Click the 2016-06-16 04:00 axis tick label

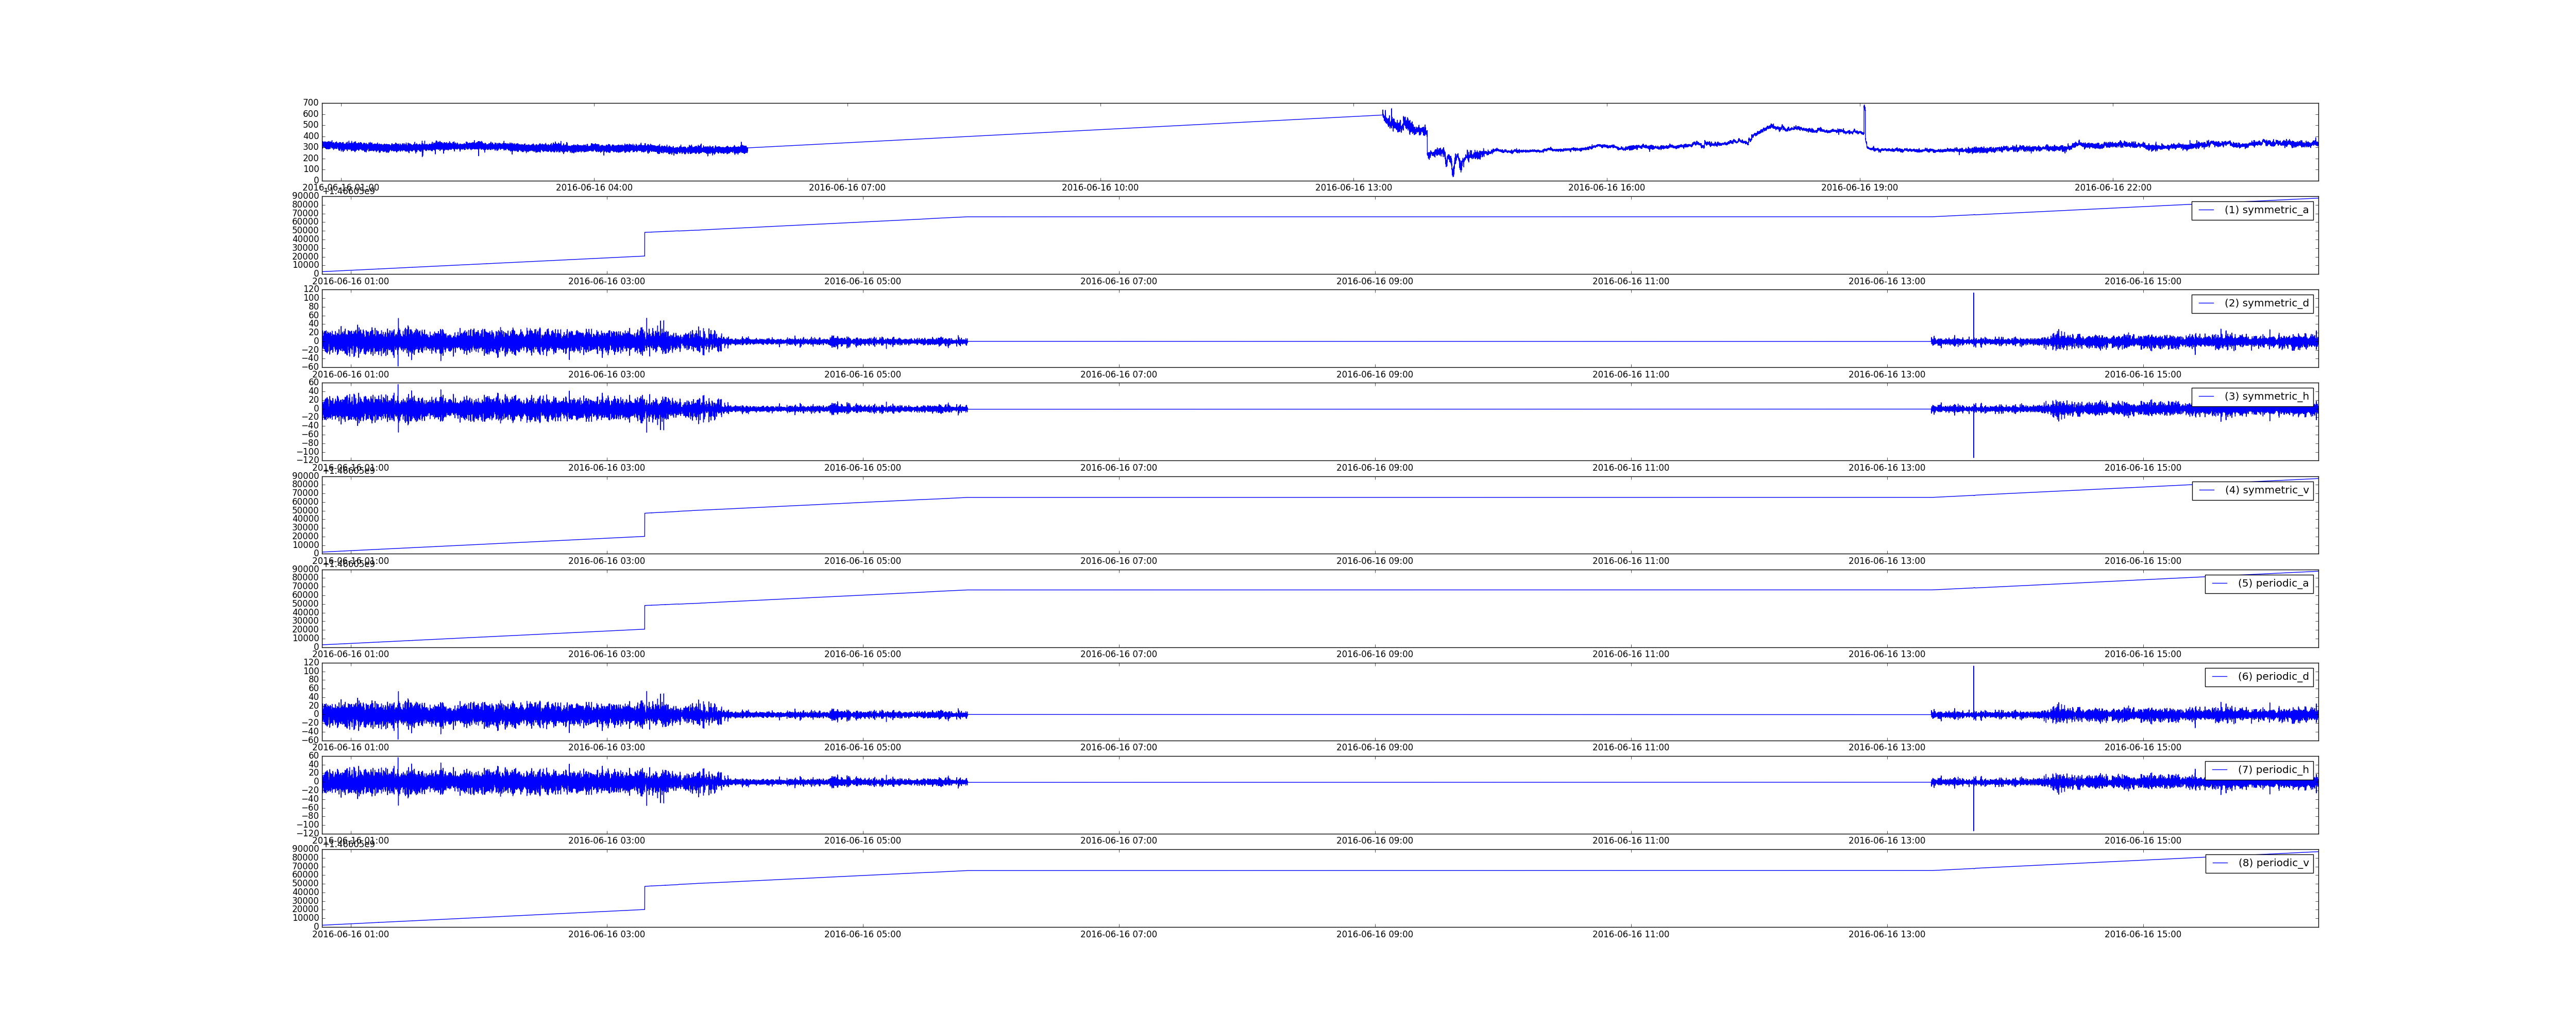tap(594, 188)
